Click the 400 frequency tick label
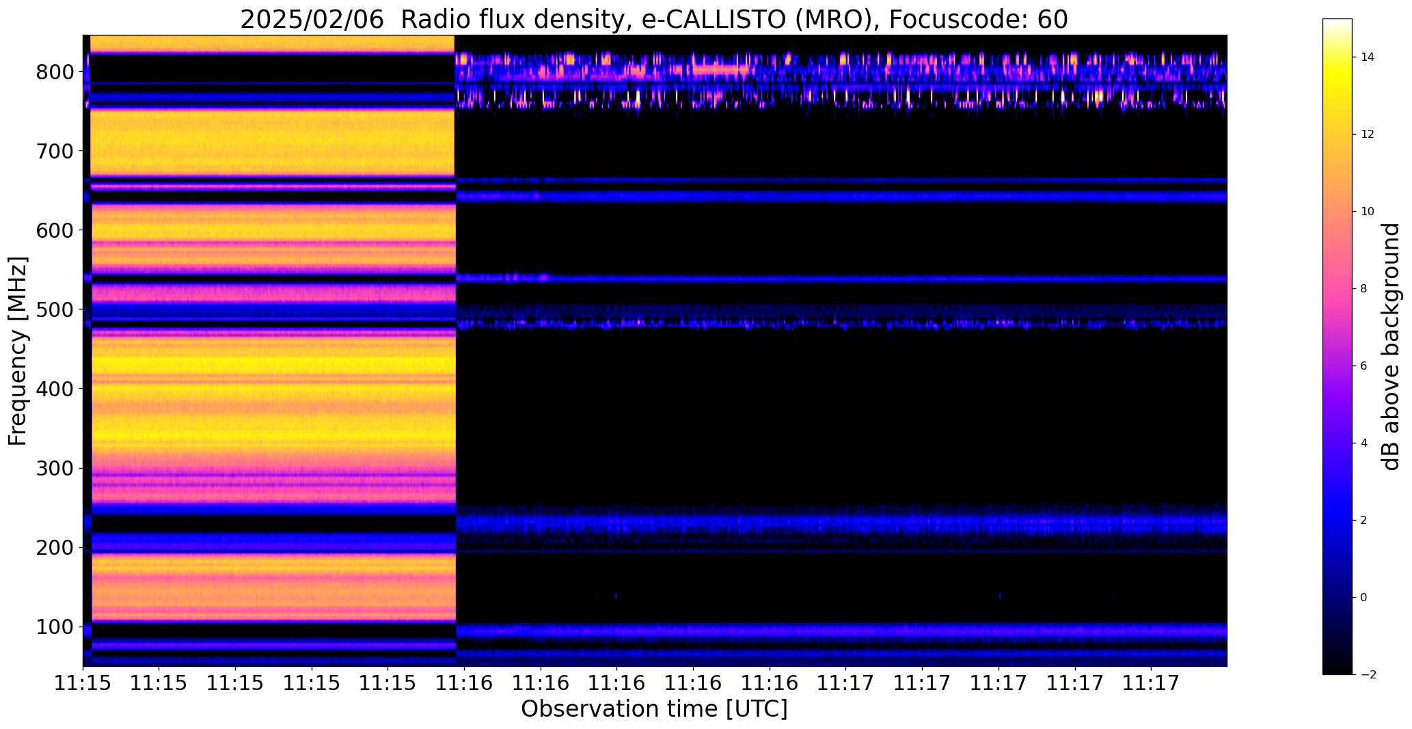The height and width of the screenshot is (729, 1412). [x=54, y=389]
